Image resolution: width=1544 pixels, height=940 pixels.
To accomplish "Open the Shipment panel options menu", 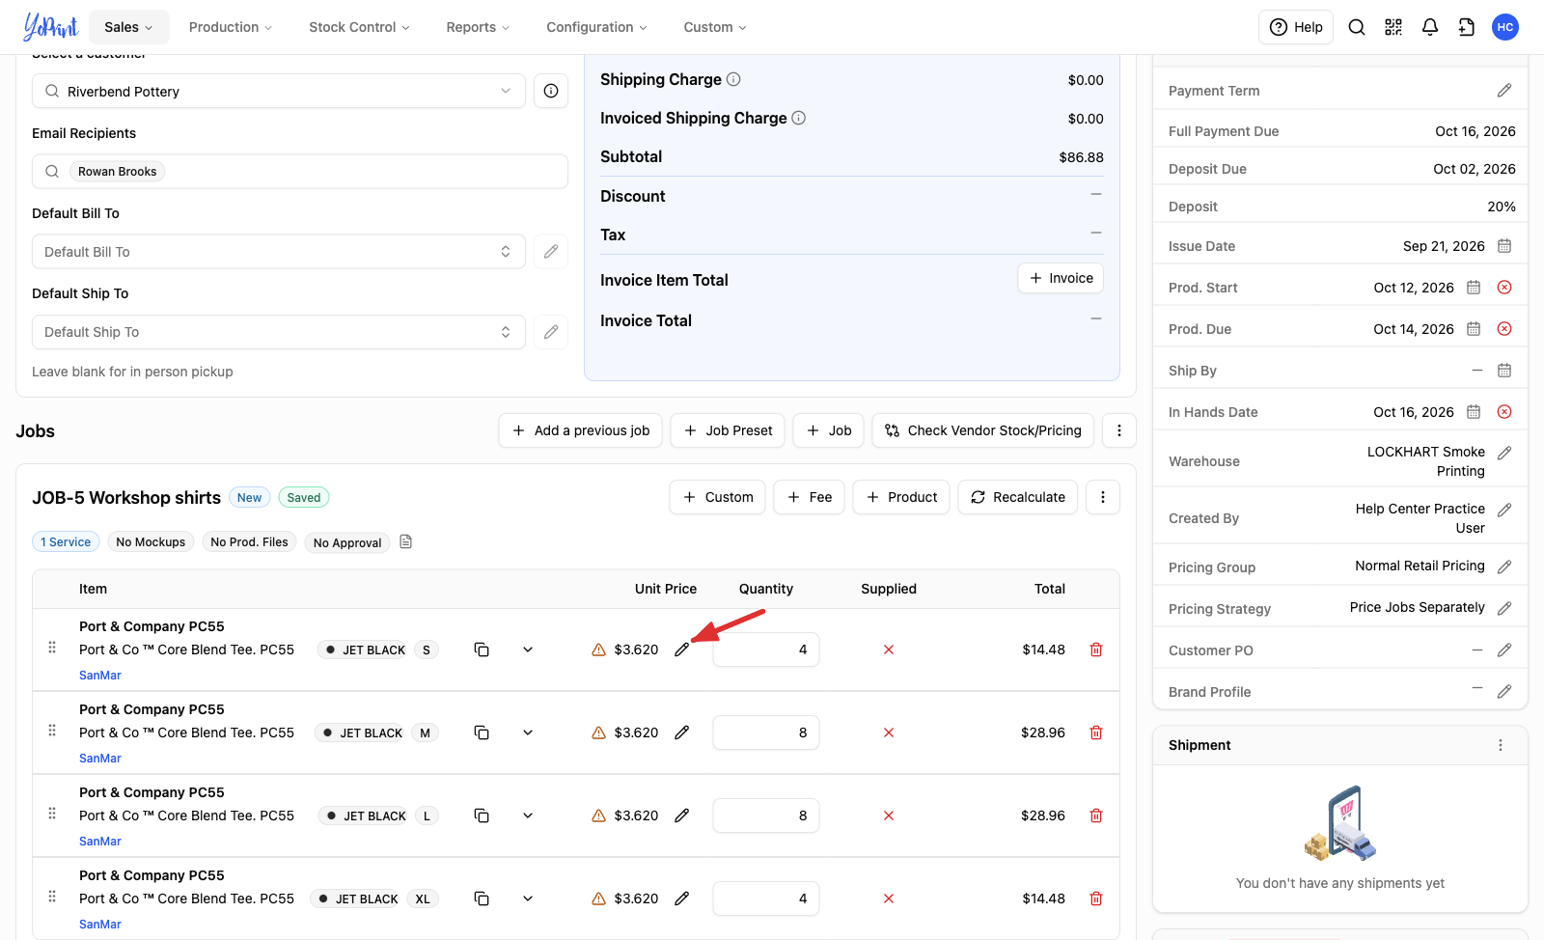I will [x=1501, y=745].
